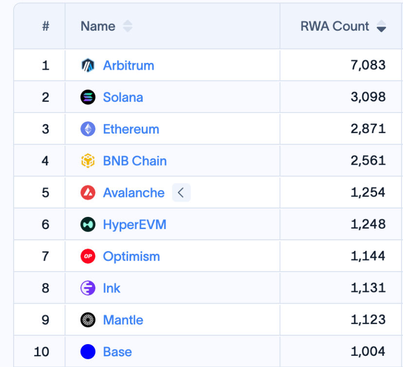Sort by RWA Count arrows

381,26
